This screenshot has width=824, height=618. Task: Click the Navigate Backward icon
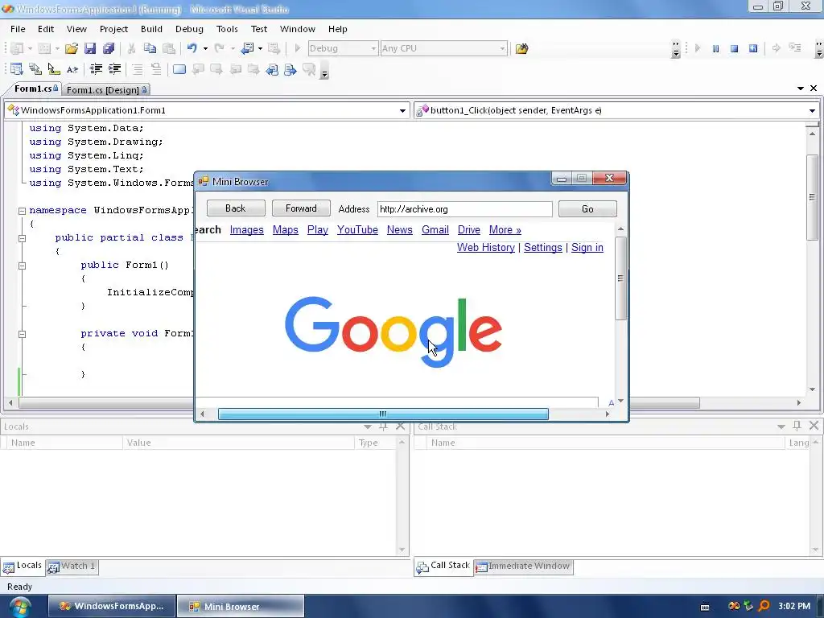click(x=247, y=48)
